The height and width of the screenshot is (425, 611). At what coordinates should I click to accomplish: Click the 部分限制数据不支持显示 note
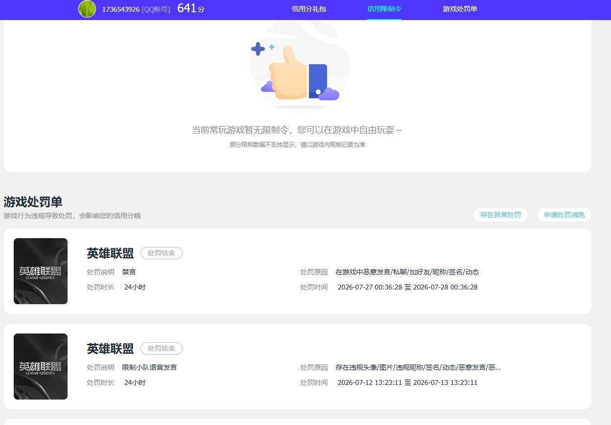tap(297, 145)
